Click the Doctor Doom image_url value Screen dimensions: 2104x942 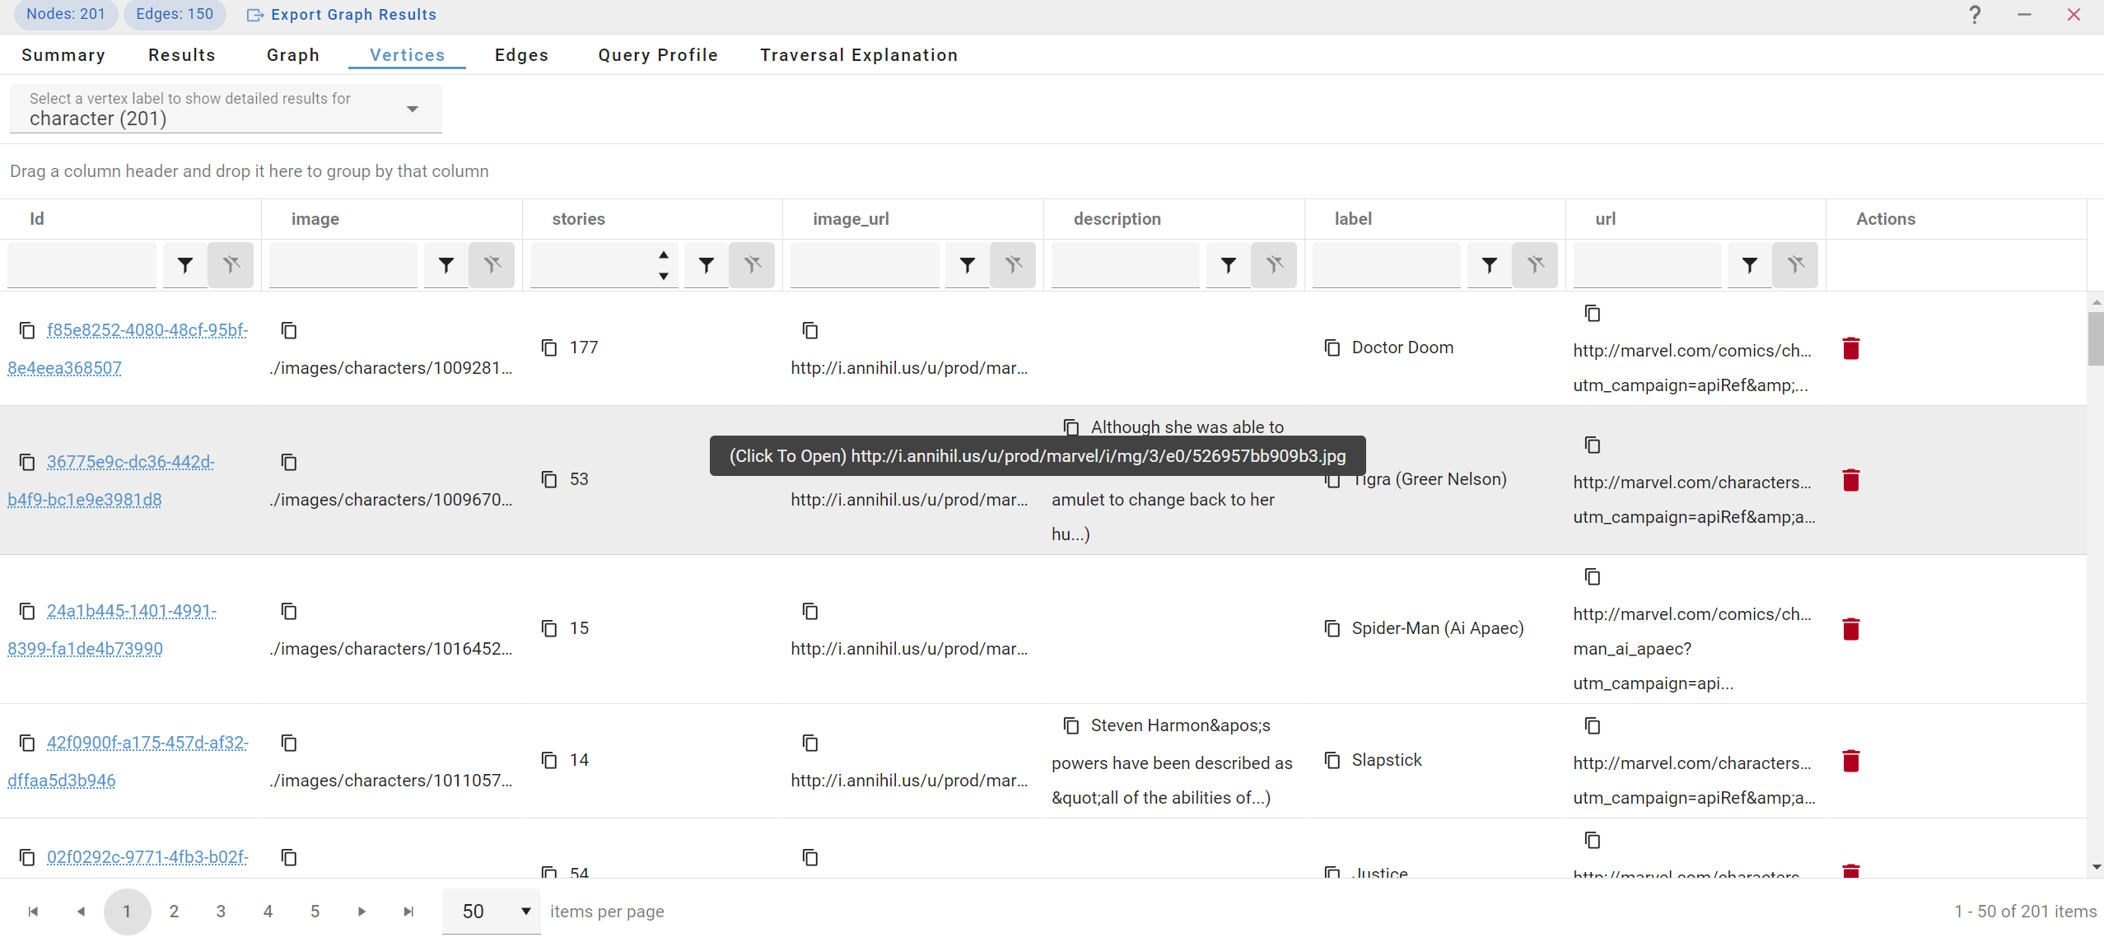point(909,368)
